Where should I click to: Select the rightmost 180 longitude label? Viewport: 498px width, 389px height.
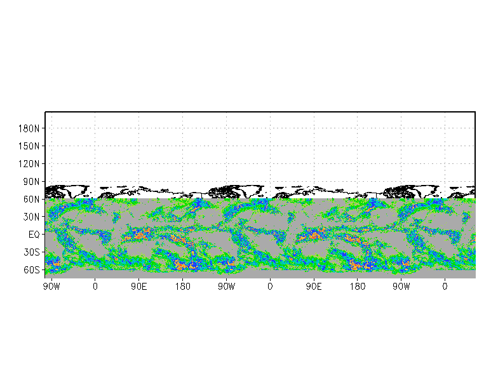click(357, 287)
